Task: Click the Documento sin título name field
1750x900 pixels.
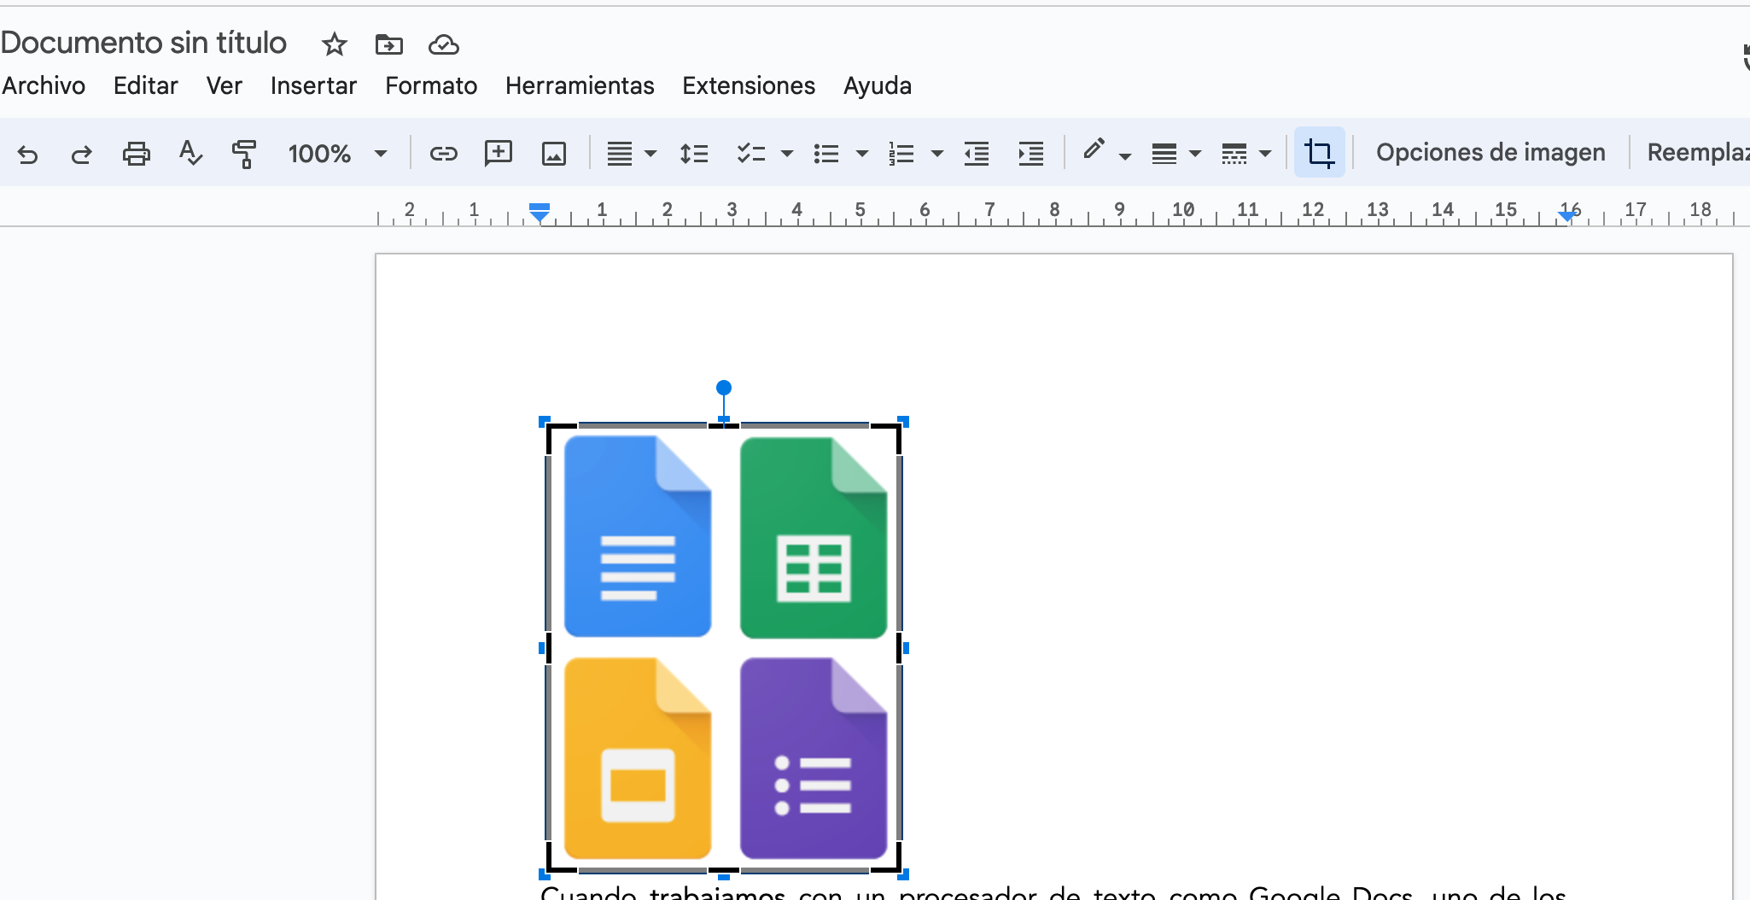Action: point(143,43)
